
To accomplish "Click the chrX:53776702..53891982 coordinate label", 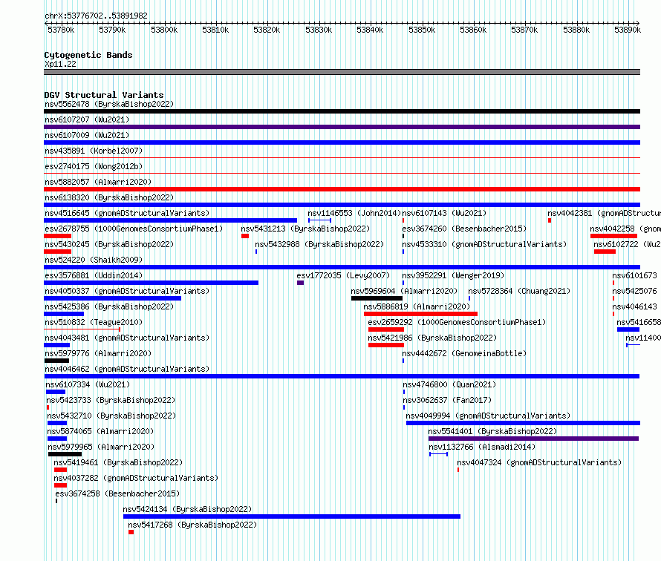I will pyautogui.click(x=96, y=16).
